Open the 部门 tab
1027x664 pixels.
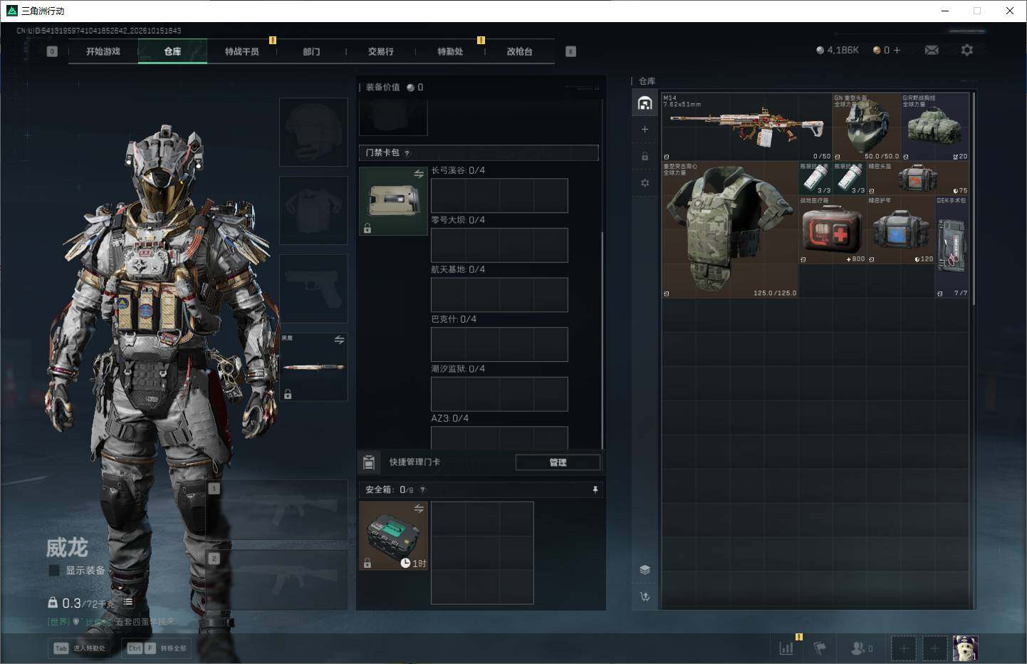coord(311,51)
